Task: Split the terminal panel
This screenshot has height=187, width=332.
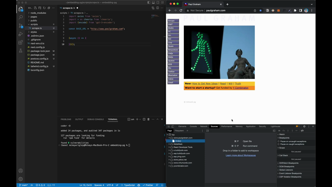Action: tap(144, 119)
